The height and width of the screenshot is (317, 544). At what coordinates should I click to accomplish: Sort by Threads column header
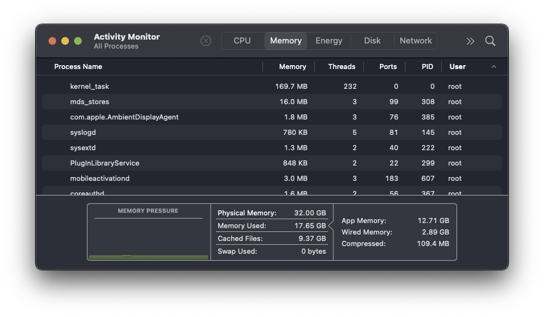(342, 66)
